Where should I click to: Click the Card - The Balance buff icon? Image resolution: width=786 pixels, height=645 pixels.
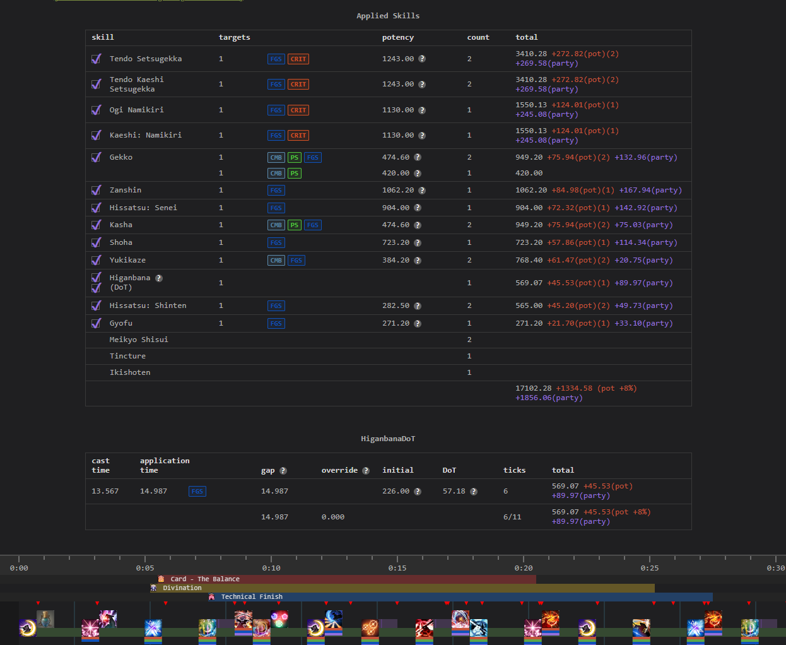pos(161,579)
